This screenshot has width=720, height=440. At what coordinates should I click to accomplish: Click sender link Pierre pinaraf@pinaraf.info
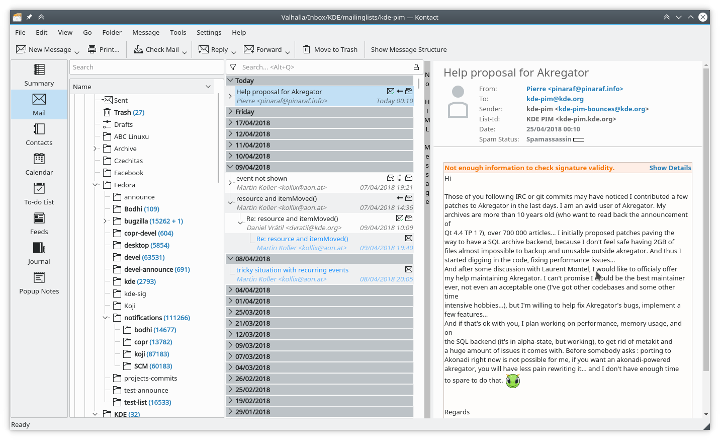pos(575,89)
